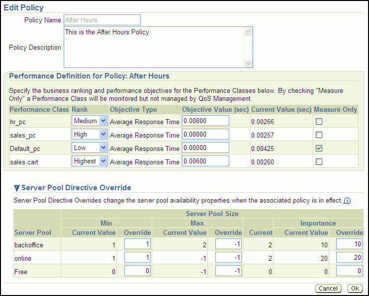Tick Measure Only for sales cart

click(x=319, y=161)
